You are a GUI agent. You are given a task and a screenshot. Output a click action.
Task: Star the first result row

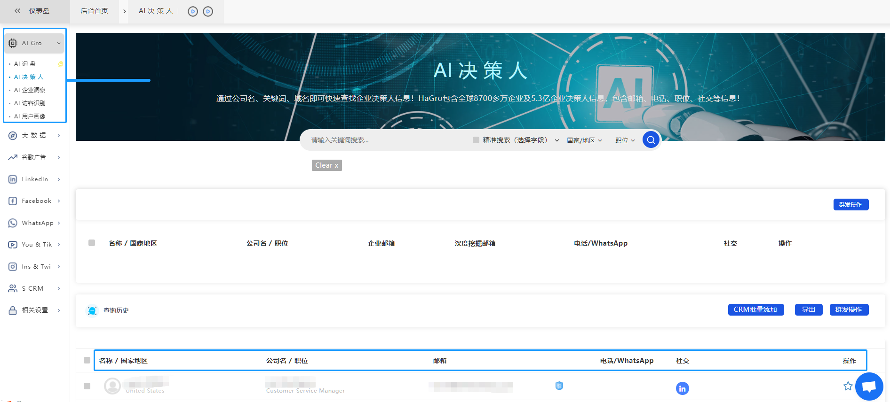[x=848, y=386]
